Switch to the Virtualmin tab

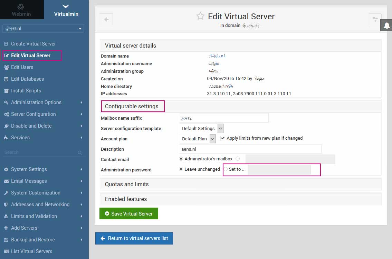click(x=66, y=10)
